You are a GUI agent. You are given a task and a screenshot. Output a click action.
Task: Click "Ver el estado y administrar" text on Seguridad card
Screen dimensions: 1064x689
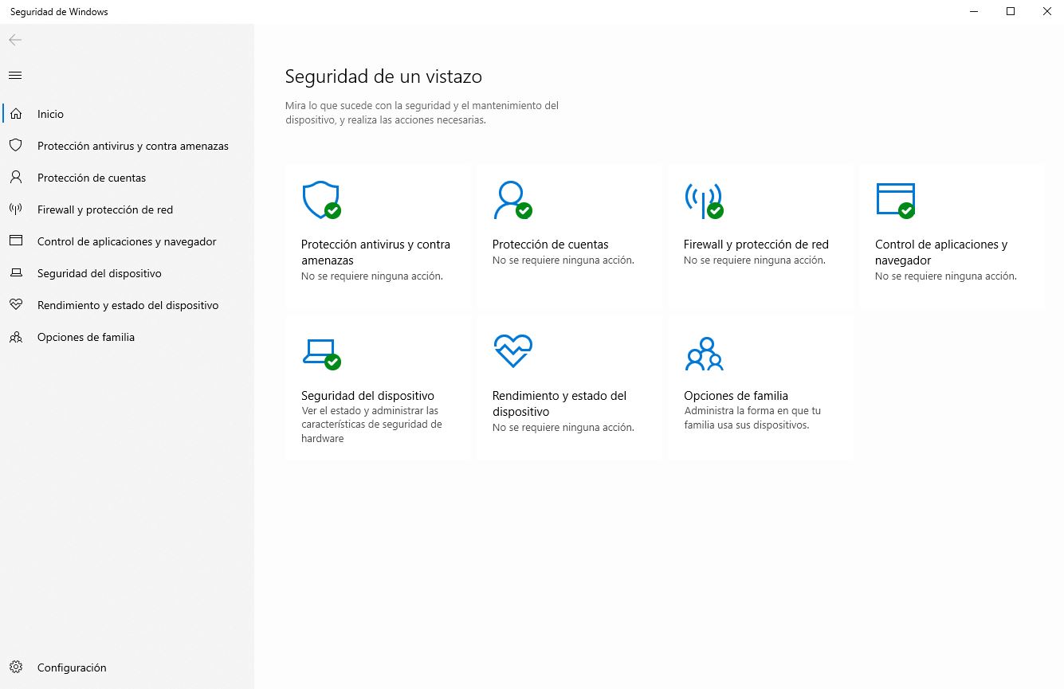tap(371, 425)
